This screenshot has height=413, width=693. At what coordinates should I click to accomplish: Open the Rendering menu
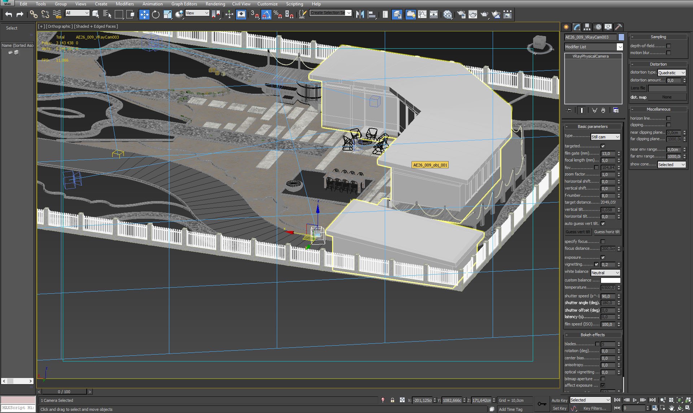pyautogui.click(x=215, y=4)
